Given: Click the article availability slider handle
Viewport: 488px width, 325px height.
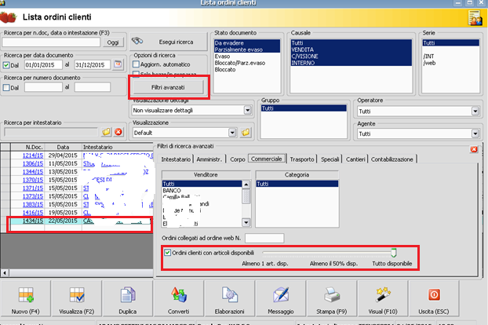Looking at the screenshot, I should (x=393, y=253).
